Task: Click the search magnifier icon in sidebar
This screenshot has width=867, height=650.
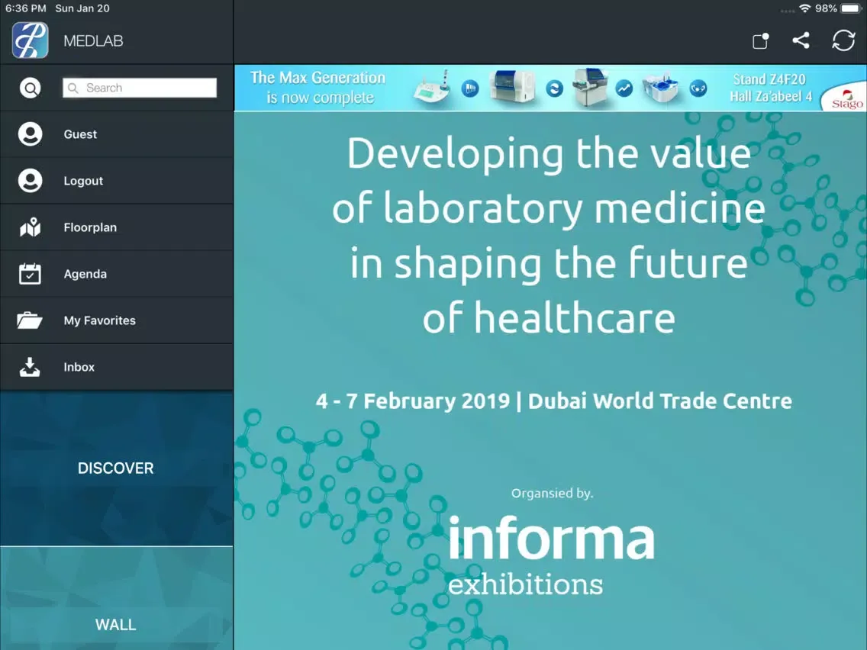Action: coord(31,88)
